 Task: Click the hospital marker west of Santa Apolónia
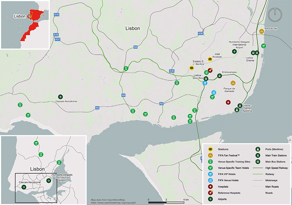pos(228,102)
